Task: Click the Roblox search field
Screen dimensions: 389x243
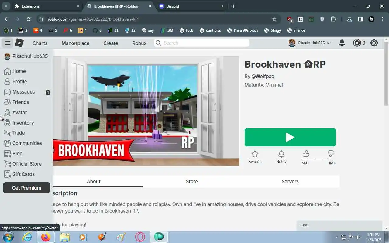Action: pos(201,43)
